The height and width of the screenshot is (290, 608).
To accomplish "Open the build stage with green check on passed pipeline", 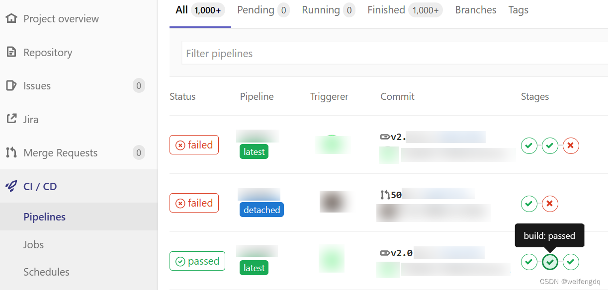I will [x=550, y=262].
